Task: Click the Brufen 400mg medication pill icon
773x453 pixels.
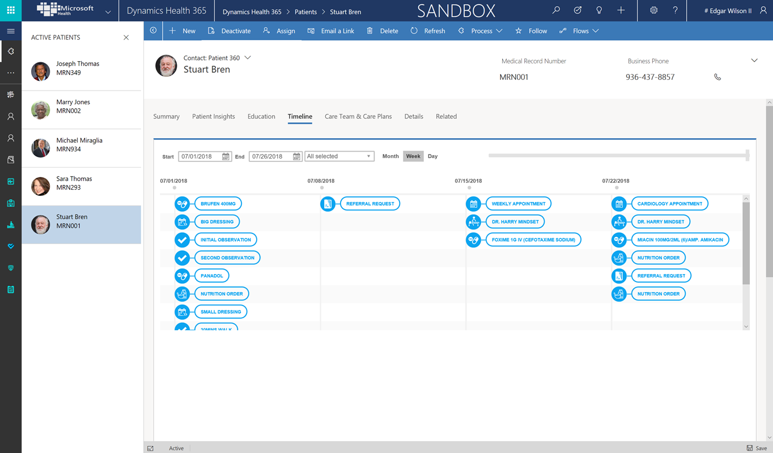Action: pos(182,204)
